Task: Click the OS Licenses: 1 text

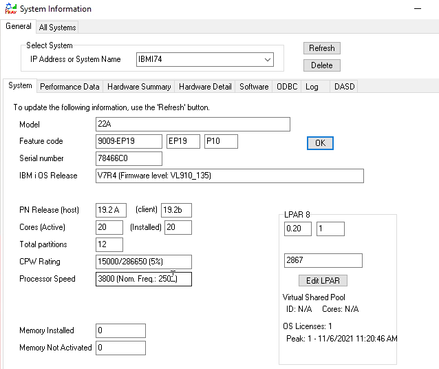Action: tap(307, 326)
